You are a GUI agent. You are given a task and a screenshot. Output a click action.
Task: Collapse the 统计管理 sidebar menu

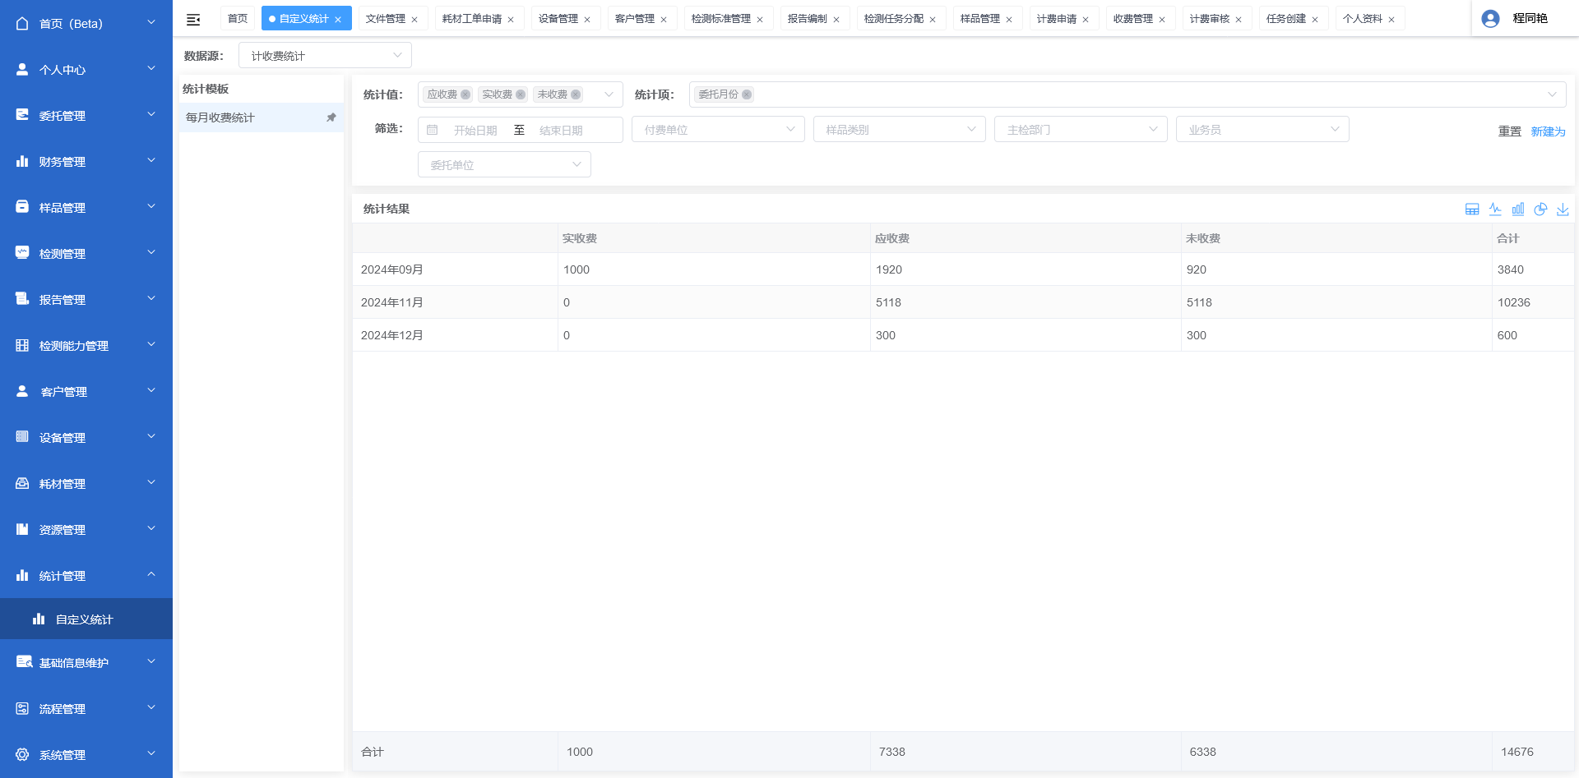pyautogui.click(x=86, y=575)
